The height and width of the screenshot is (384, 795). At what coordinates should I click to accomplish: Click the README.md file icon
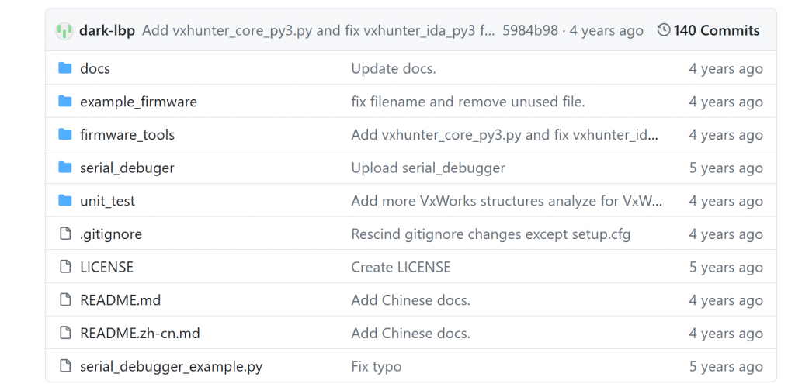[65, 300]
